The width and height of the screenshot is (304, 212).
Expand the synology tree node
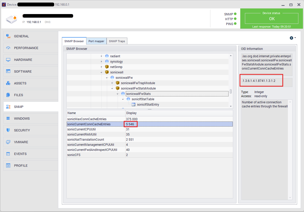102,62
